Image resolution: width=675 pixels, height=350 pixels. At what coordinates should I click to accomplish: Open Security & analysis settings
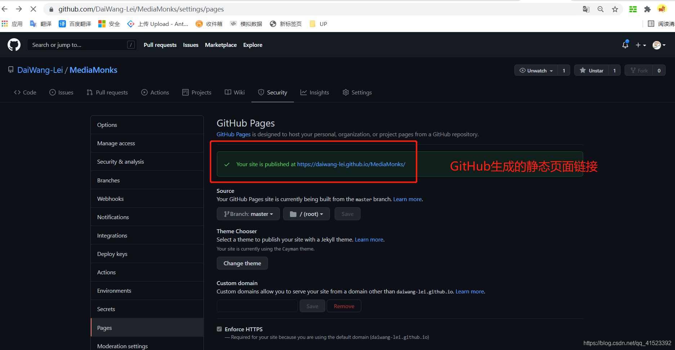pyautogui.click(x=147, y=161)
